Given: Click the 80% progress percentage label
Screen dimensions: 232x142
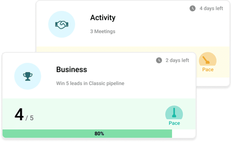Looking at the screenshot, I should [x=99, y=134].
